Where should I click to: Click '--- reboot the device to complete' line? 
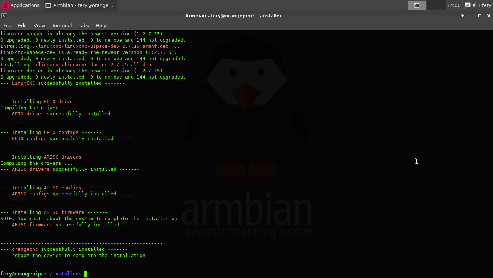(84, 256)
